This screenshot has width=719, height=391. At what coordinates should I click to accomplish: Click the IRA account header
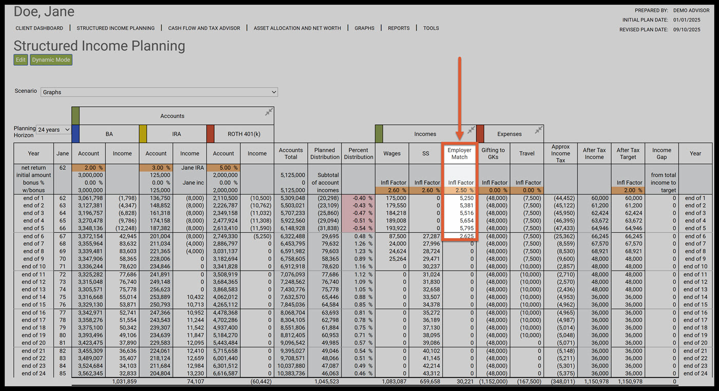pos(177,134)
